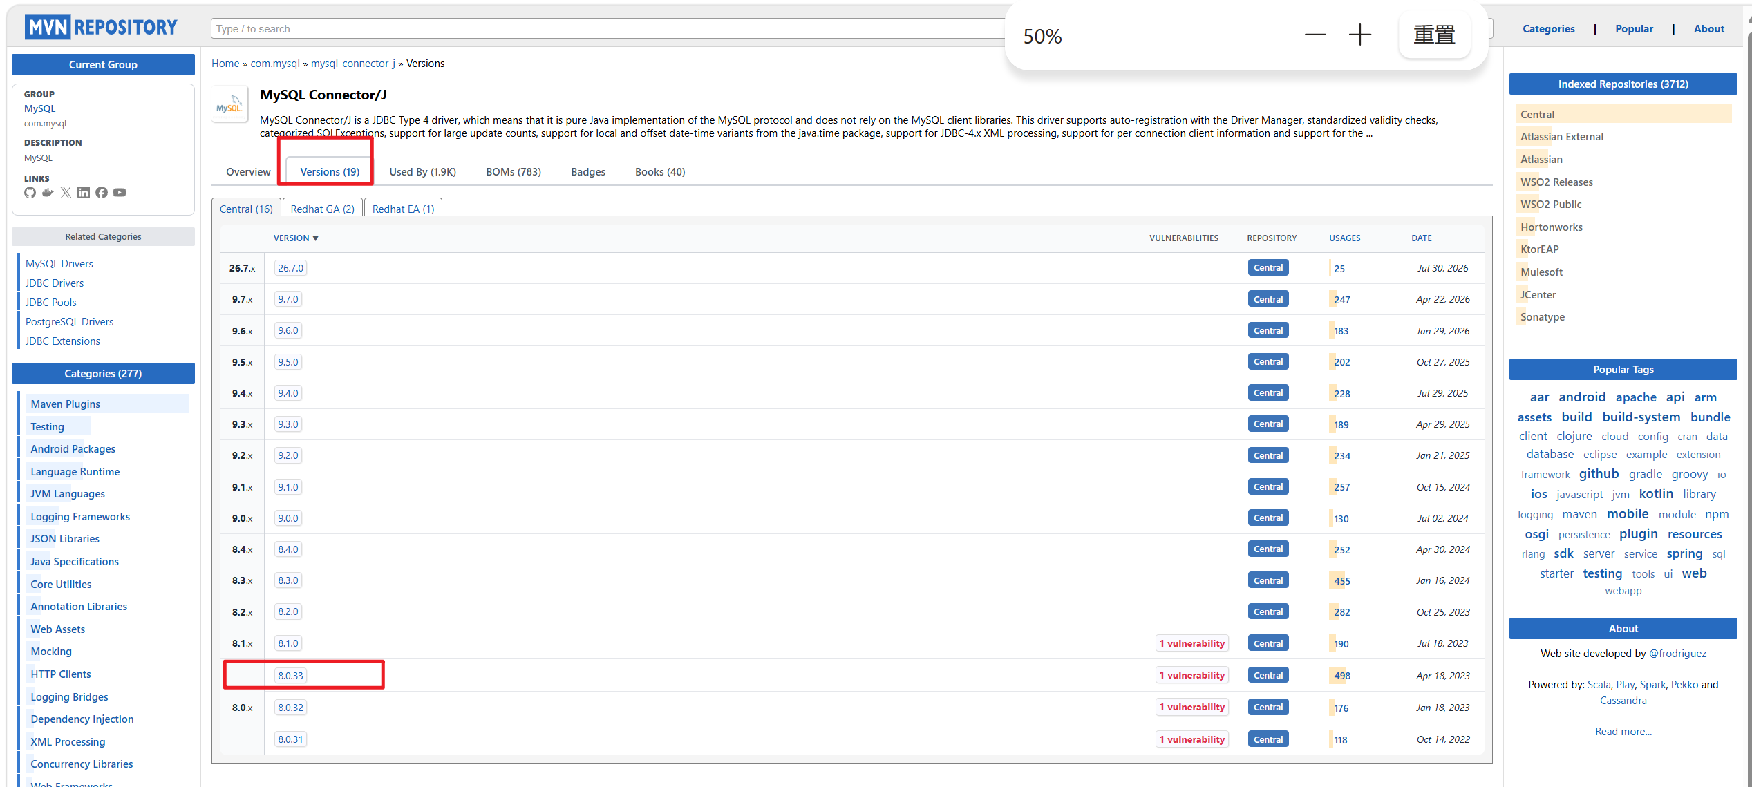Zoom in with the plus button
The width and height of the screenshot is (1752, 787).
(1359, 35)
